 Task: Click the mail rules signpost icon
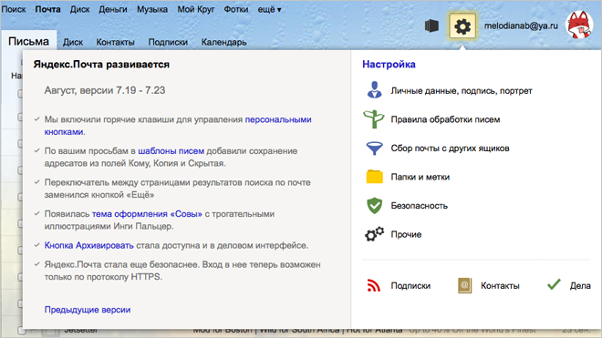pyautogui.click(x=374, y=119)
